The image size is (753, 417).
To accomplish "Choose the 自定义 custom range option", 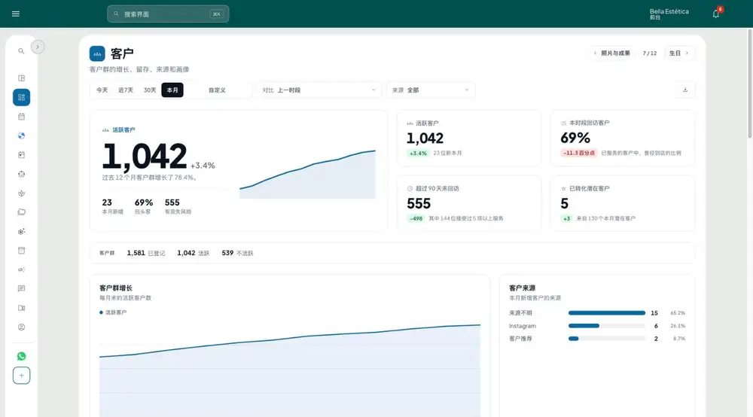I will 217,90.
